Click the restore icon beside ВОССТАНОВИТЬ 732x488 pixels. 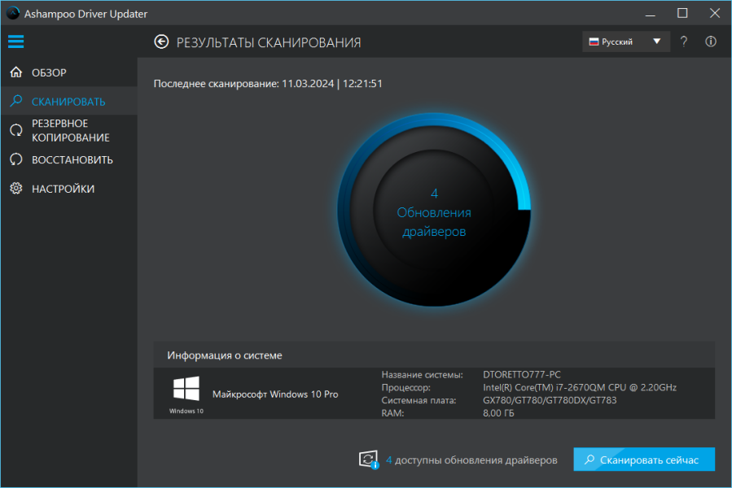coord(16,159)
